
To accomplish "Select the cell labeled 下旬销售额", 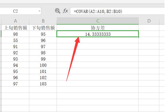I will click(43, 27).
